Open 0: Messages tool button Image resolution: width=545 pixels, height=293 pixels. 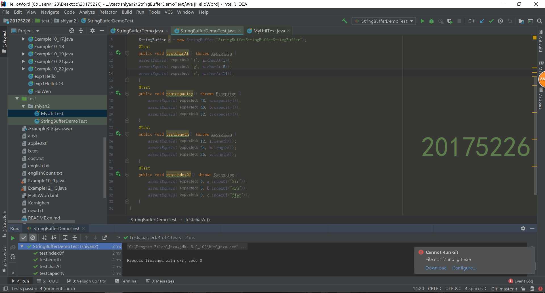(x=160, y=281)
